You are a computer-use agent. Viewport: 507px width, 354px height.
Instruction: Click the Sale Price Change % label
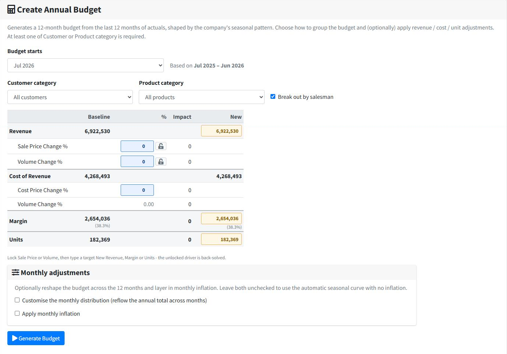(x=42, y=146)
